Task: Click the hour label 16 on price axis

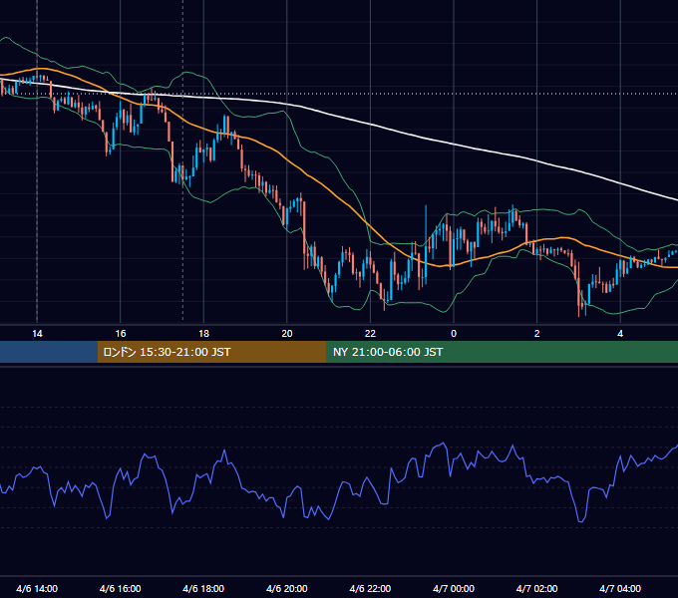Action: [121, 334]
